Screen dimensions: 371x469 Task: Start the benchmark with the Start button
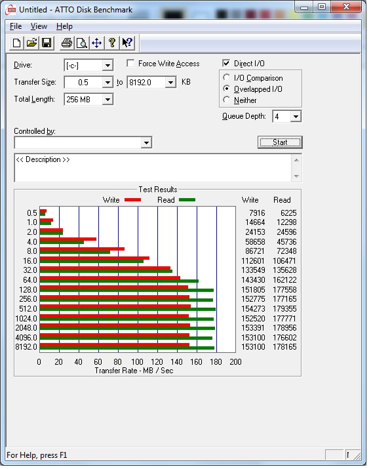tap(280, 142)
